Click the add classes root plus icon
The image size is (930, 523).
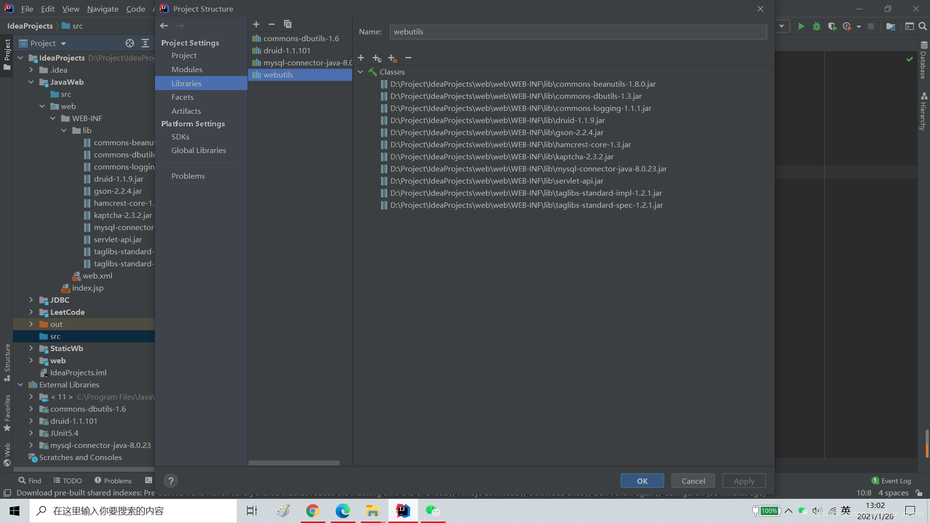(361, 58)
